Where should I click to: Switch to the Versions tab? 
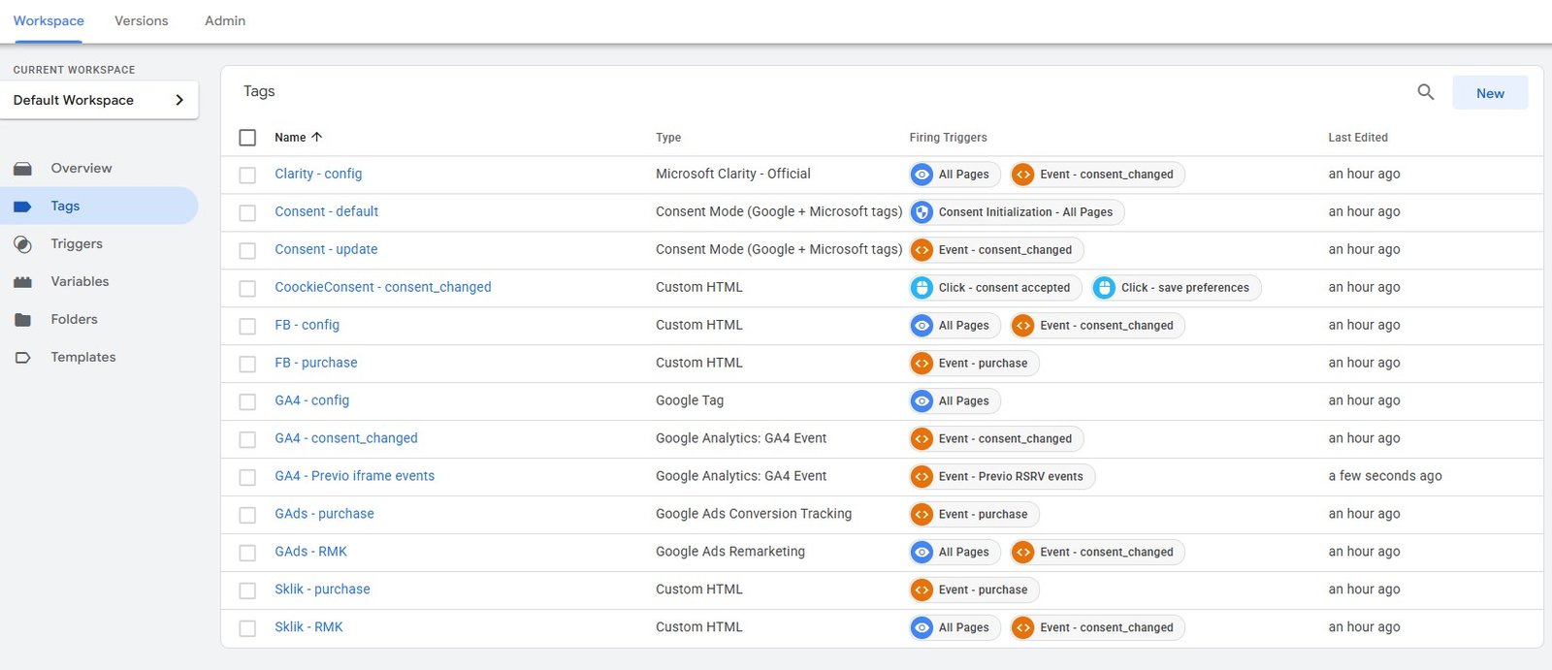(141, 20)
